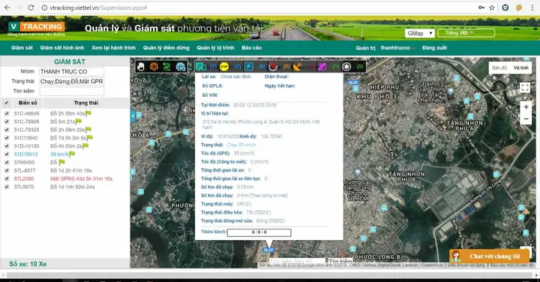Click the Tìm kiếm button on map
The height and width of the screenshot is (282, 540).
[x=340, y=261]
